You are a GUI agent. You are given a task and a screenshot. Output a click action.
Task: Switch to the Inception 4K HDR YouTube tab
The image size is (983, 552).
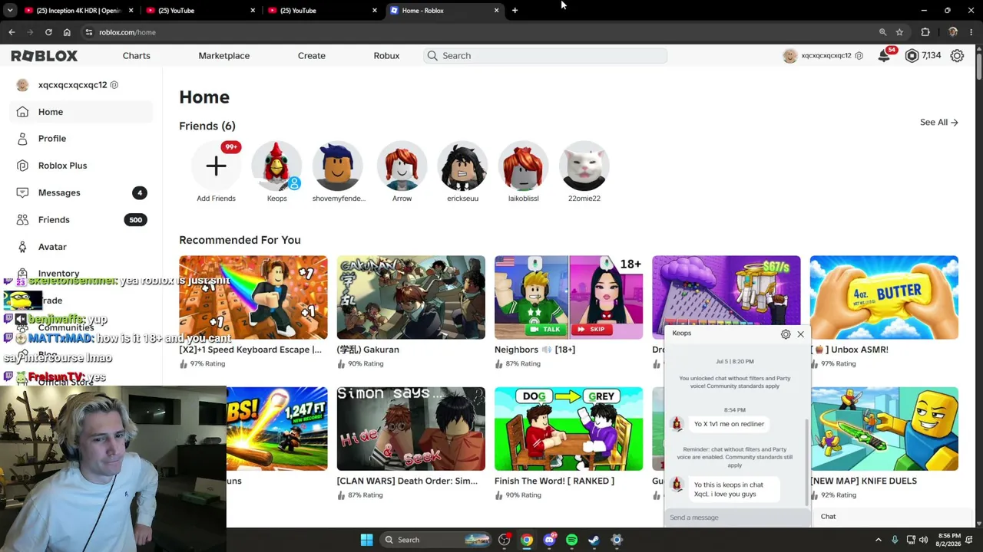pyautogui.click(x=77, y=11)
